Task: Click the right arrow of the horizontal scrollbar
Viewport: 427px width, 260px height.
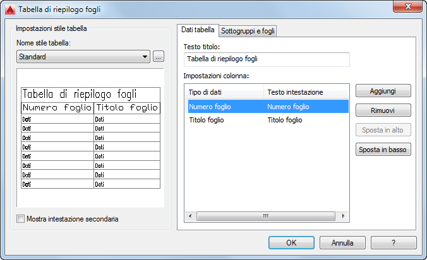Action: click(344, 216)
